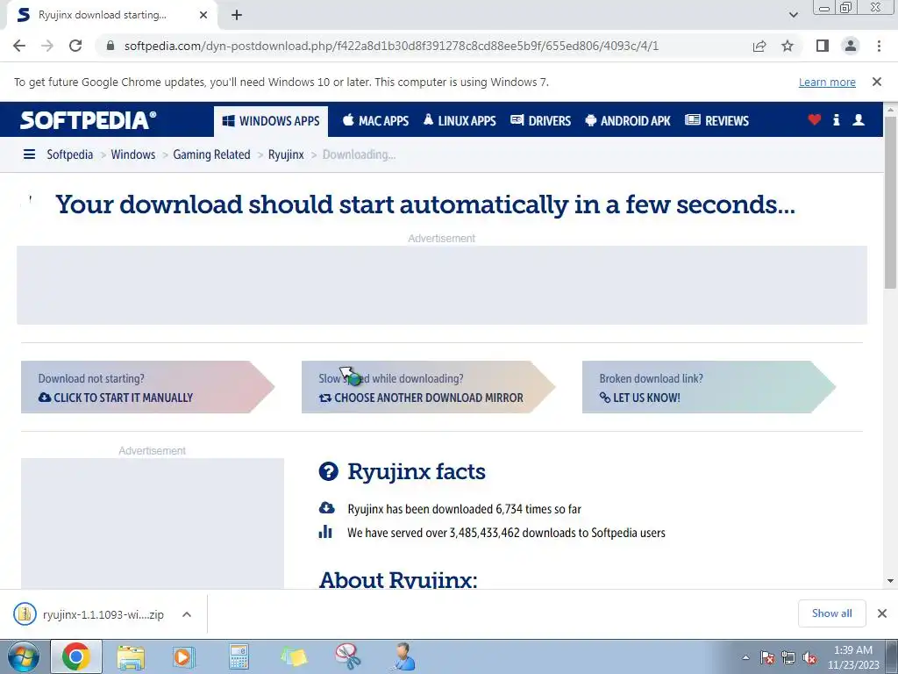Bookmark this tab with the star

(788, 46)
